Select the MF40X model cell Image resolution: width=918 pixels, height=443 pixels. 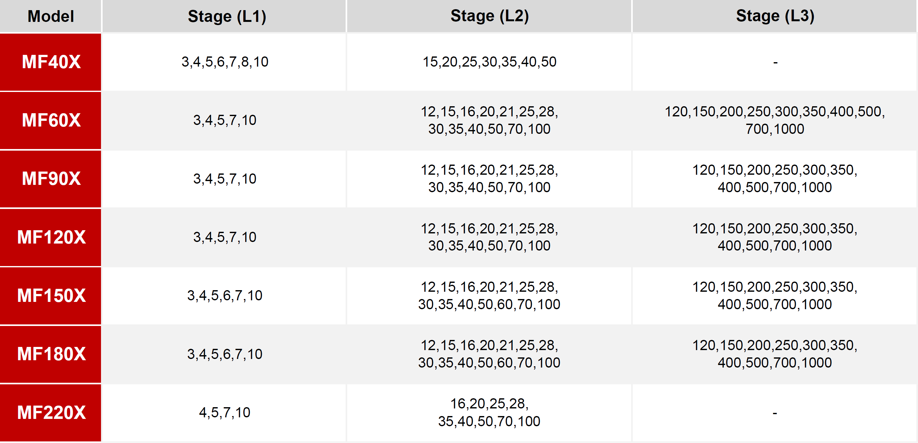point(51,62)
